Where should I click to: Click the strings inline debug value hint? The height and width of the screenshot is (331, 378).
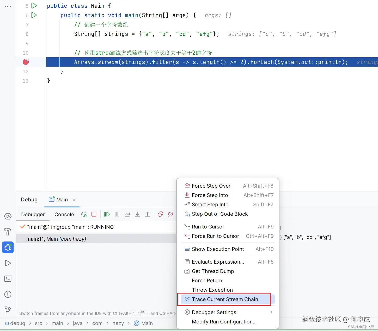(x=282, y=34)
